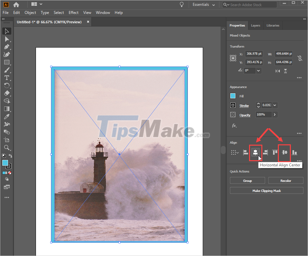Toggle the constrain proportions link for width and height

point(300,58)
